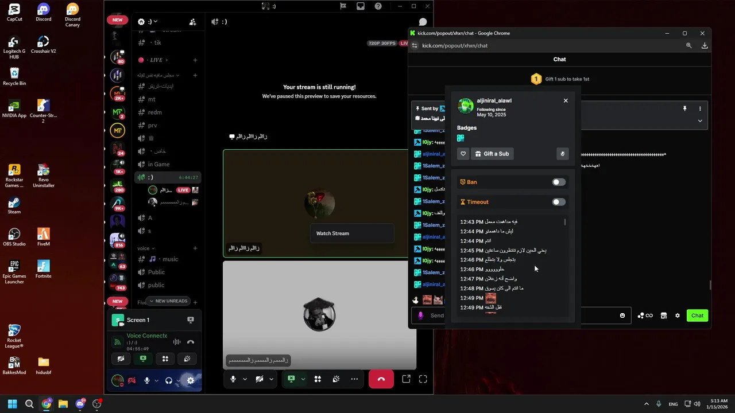Open noise suppression waveform icon in voice panel
The height and width of the screenshot is (413, 735).
click(x=177, y=342)
